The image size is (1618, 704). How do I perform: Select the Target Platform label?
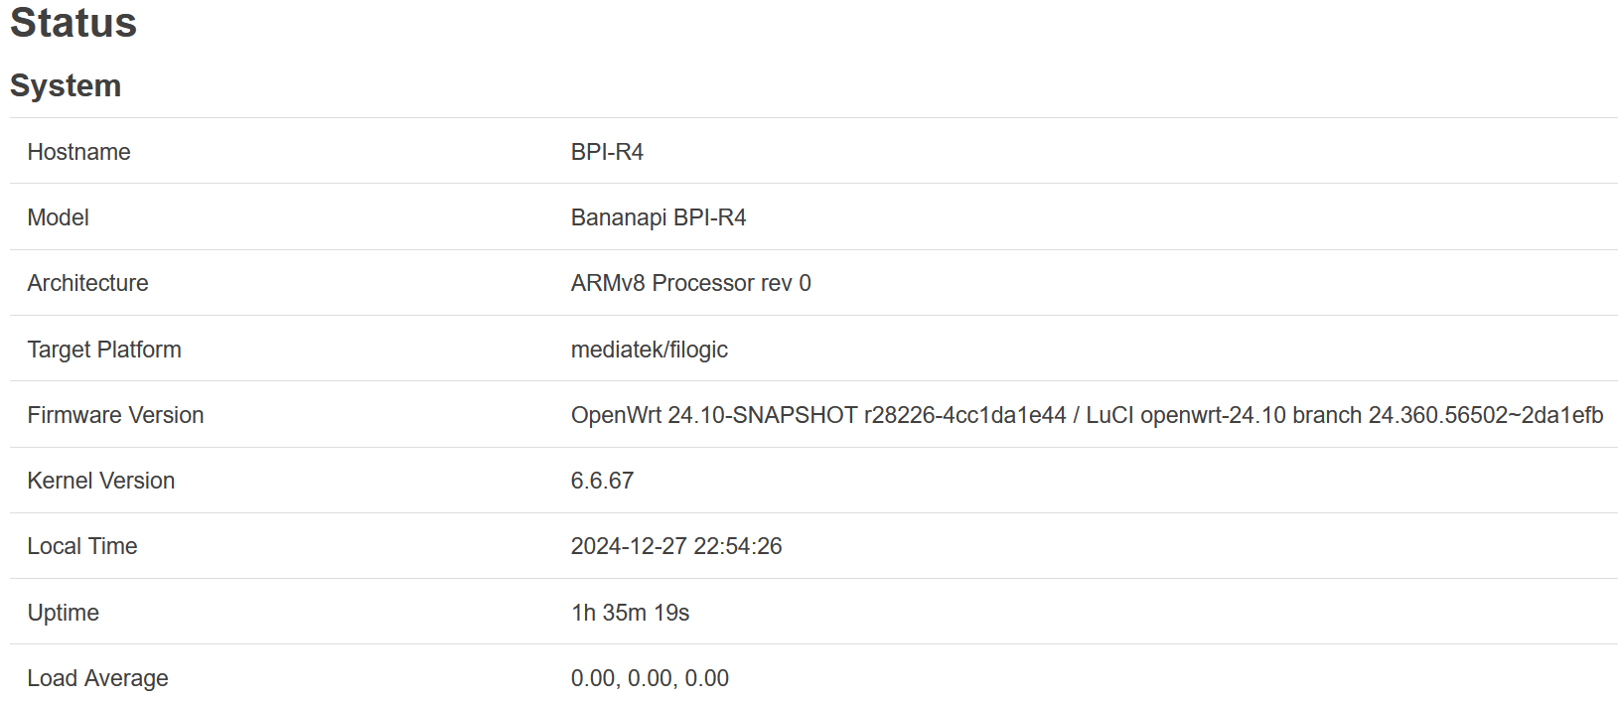[x=104, y=350]
